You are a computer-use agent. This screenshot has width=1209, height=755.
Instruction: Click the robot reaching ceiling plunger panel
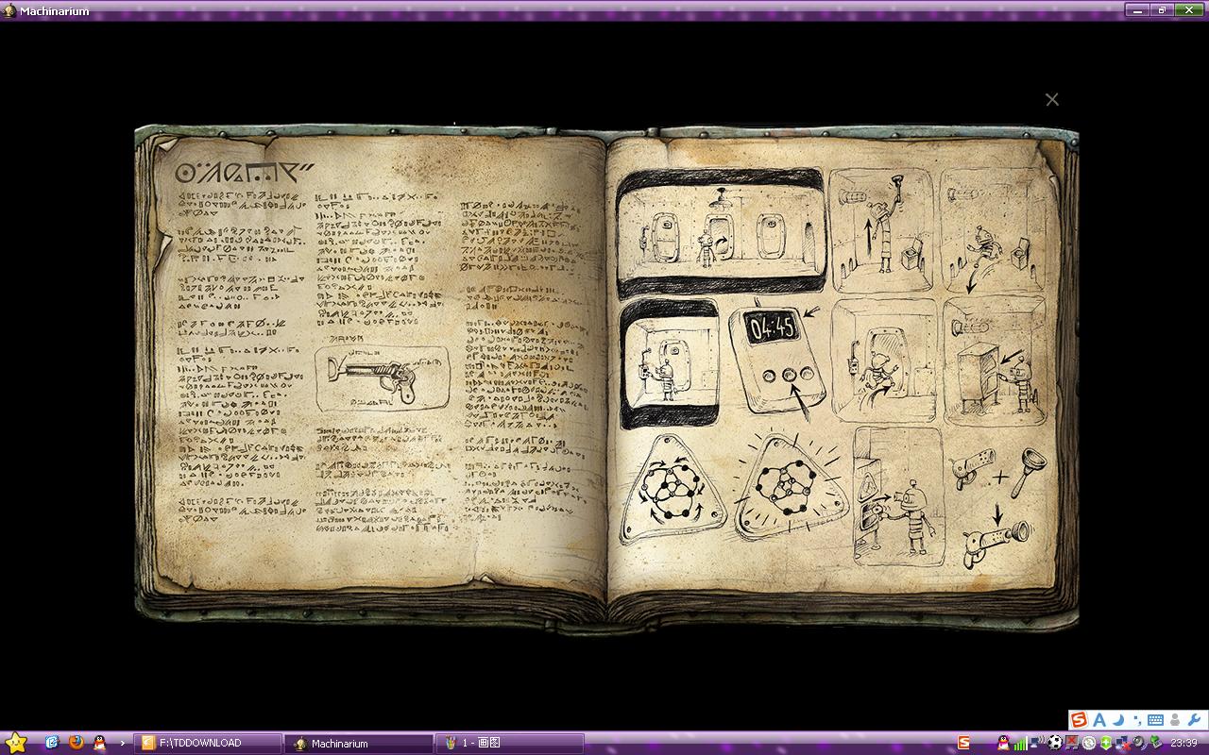pyautogui.click(x=881, y=231)
